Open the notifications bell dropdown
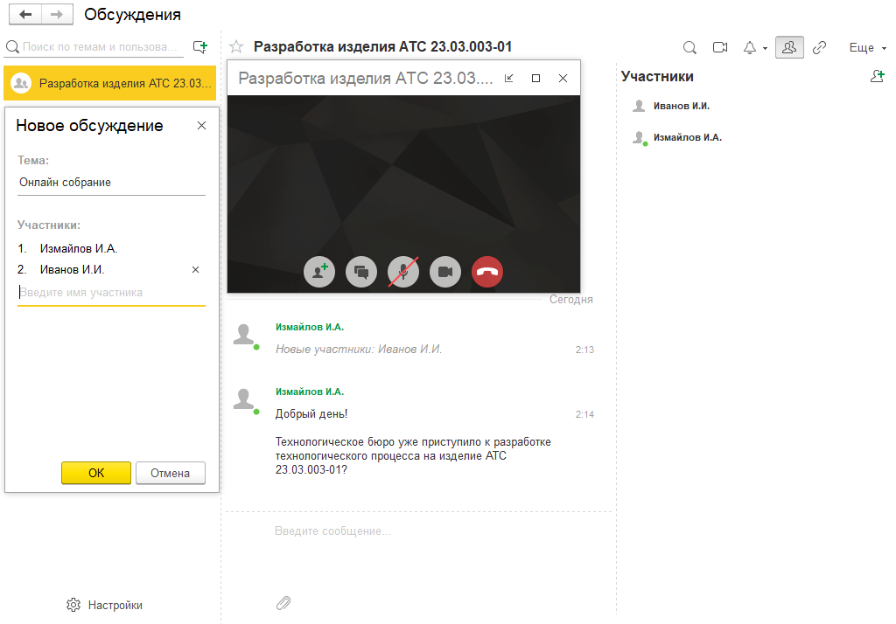896x624 pixels. 754,47
